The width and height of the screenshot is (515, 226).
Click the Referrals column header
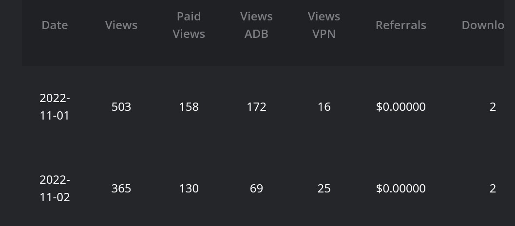click(401, 25)
